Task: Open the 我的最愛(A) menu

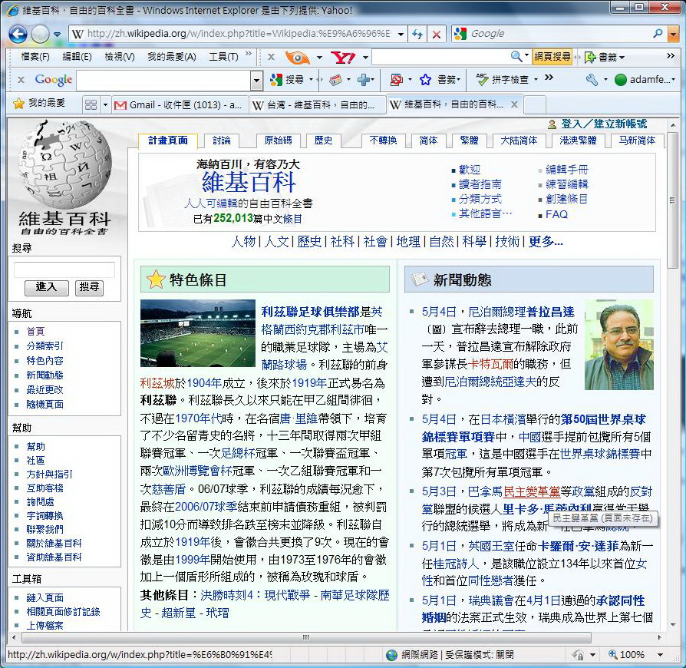Action: (x=172, y=57)
